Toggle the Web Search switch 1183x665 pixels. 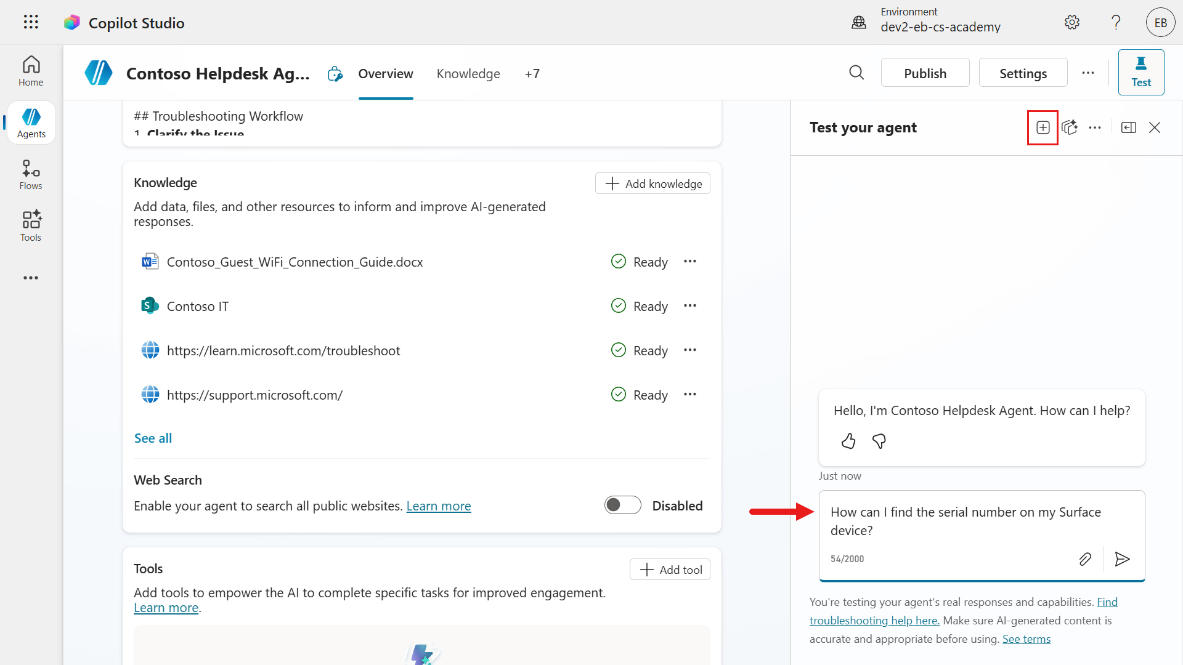tap(622, 506)
